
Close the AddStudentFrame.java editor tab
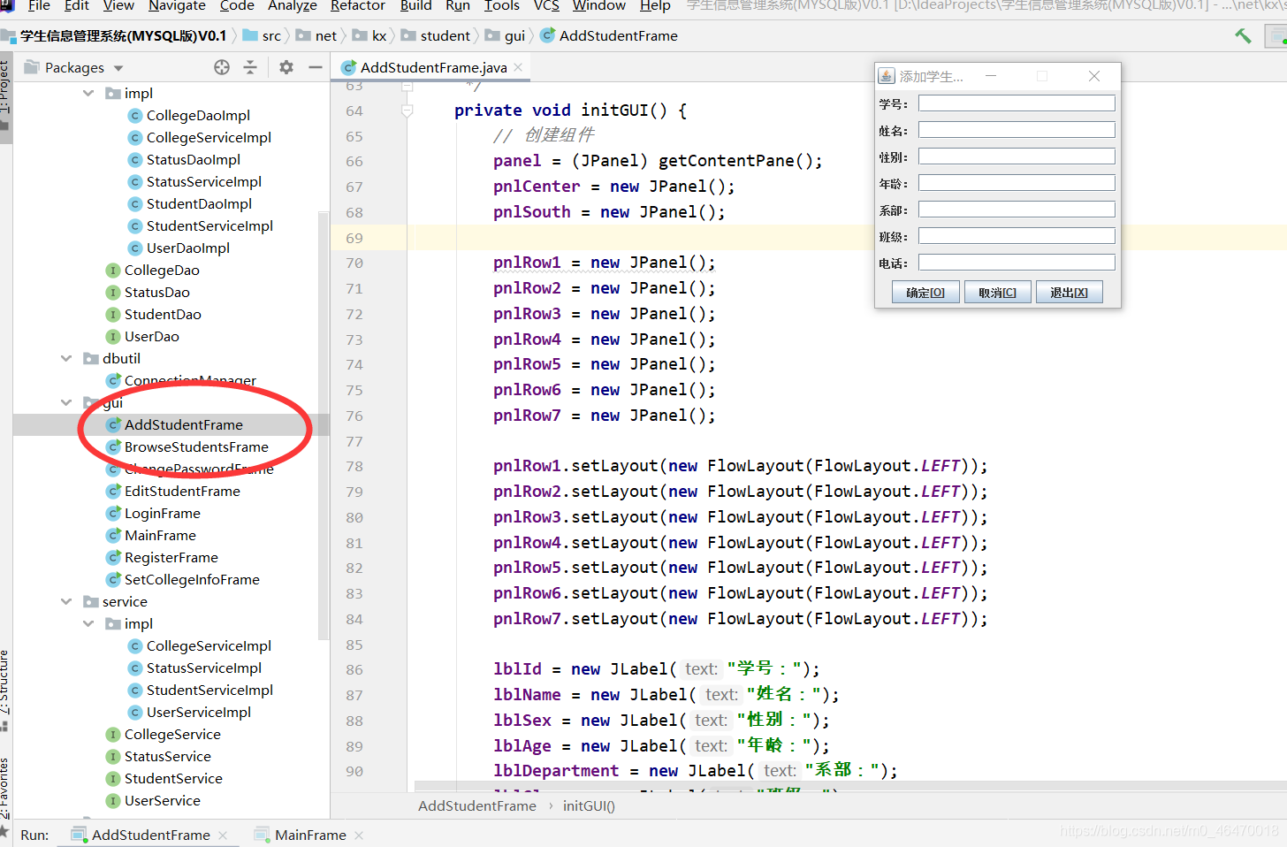(x=518, y=67)
